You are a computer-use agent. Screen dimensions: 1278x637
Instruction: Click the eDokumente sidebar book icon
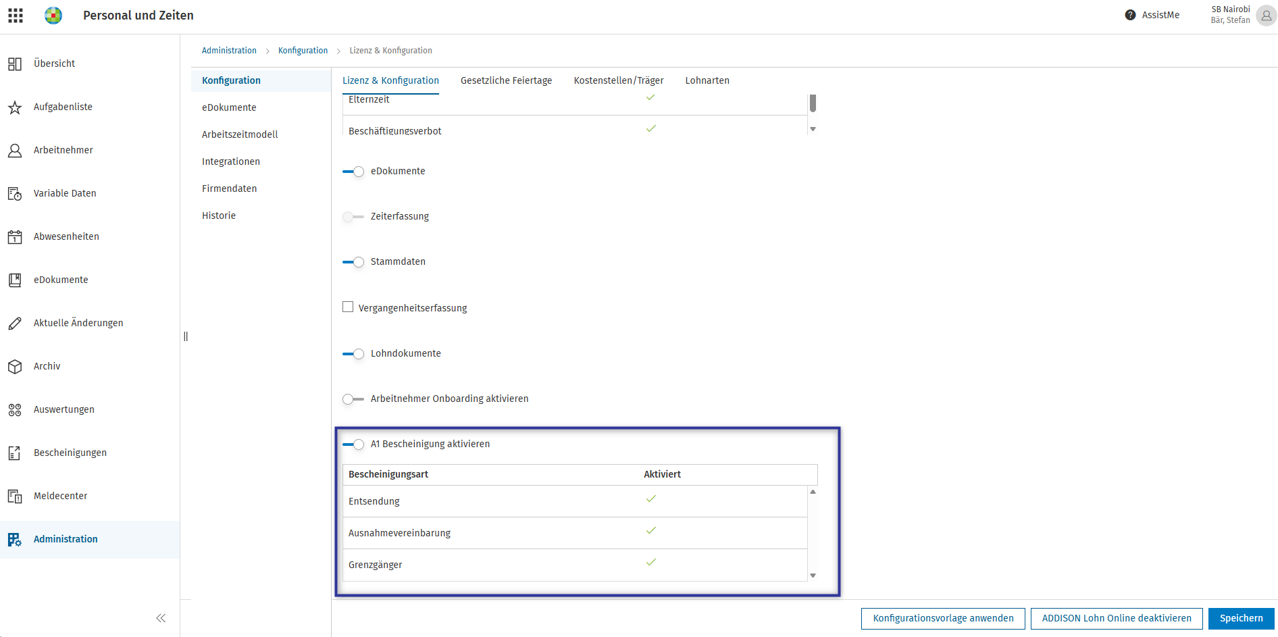coord(15,280)
